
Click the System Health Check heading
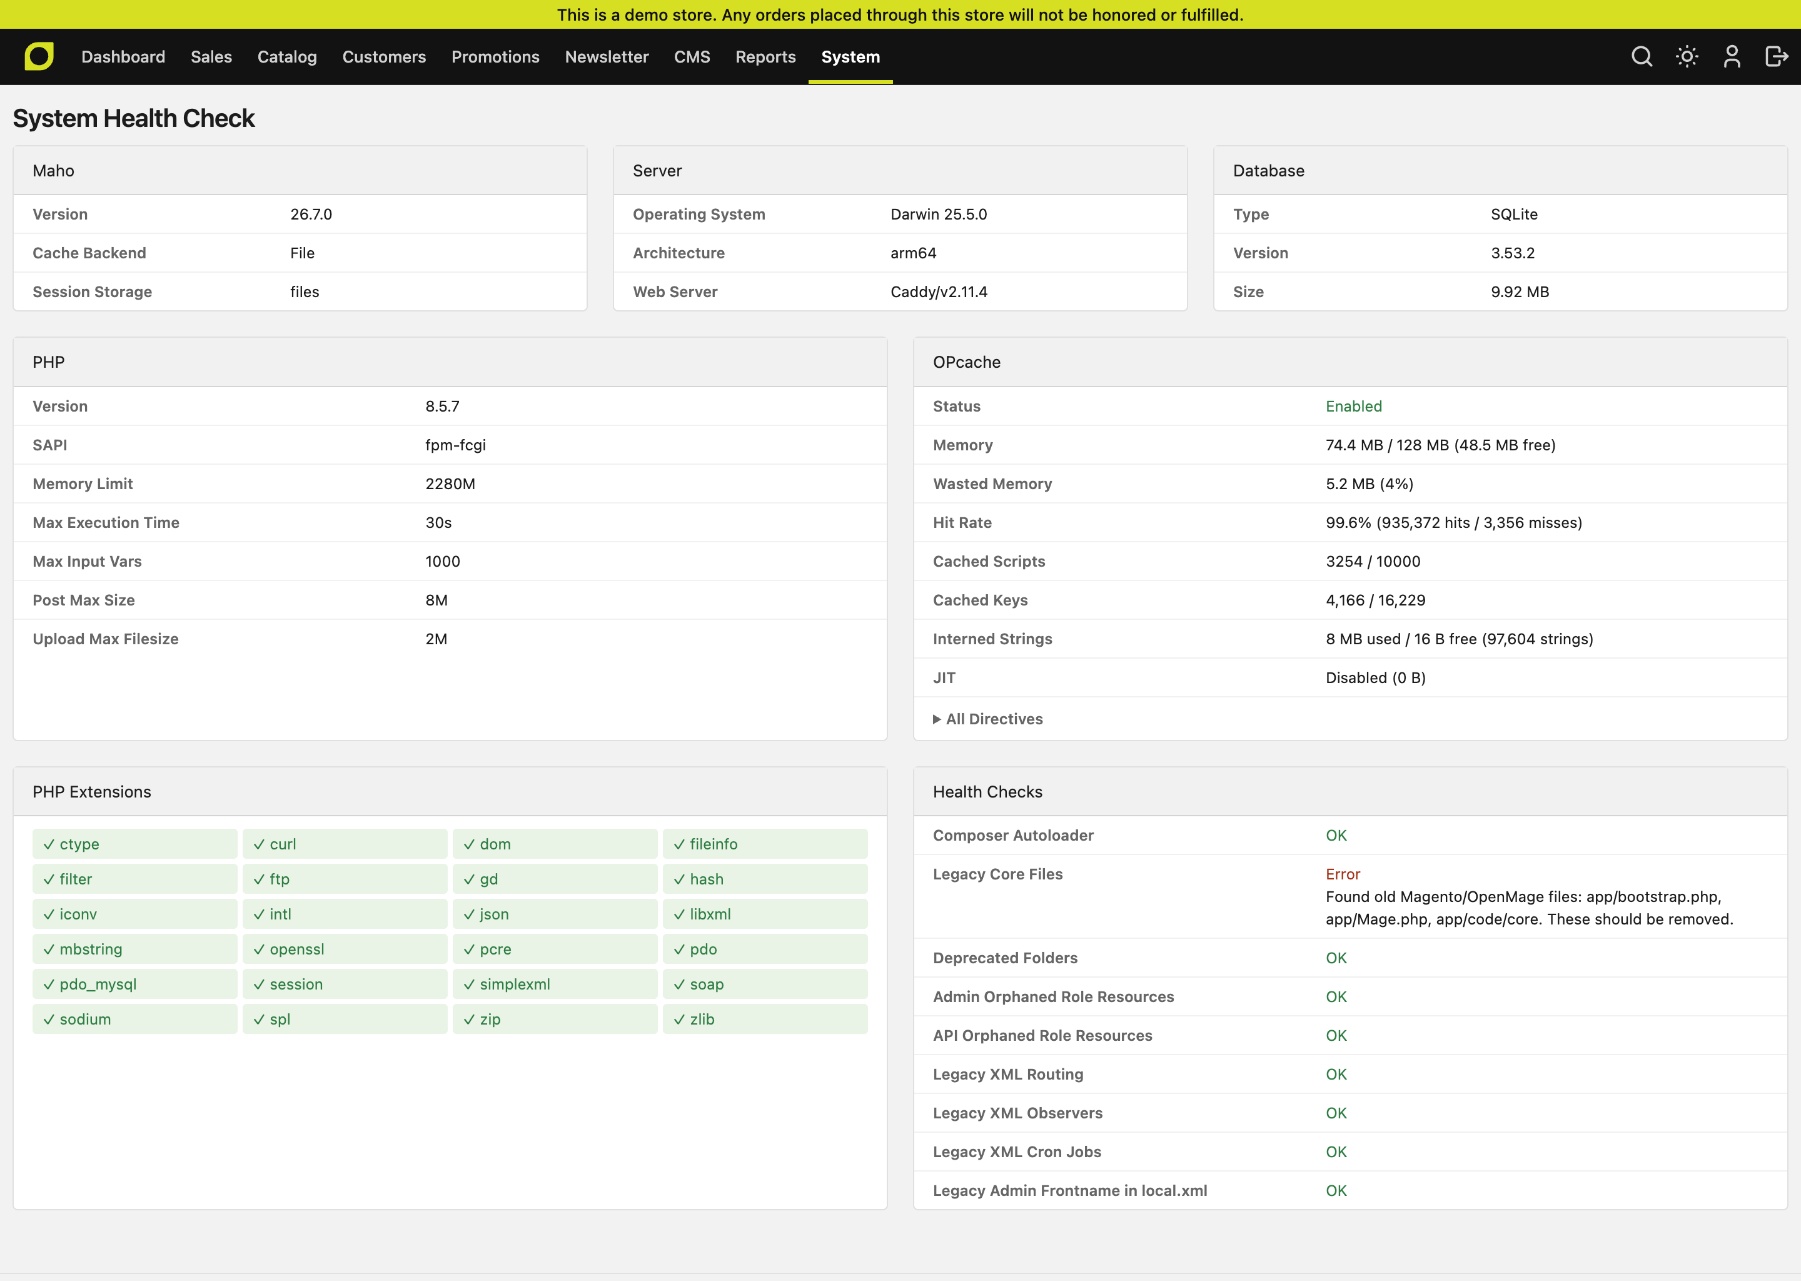[x=134, y=118]
